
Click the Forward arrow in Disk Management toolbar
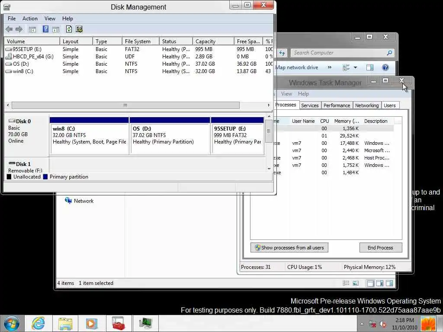[x=19, y=29]
